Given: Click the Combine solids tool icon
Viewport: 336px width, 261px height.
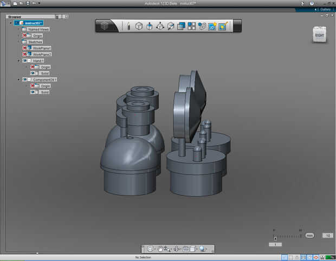Looking at the screenshot, I should point(182,25).
